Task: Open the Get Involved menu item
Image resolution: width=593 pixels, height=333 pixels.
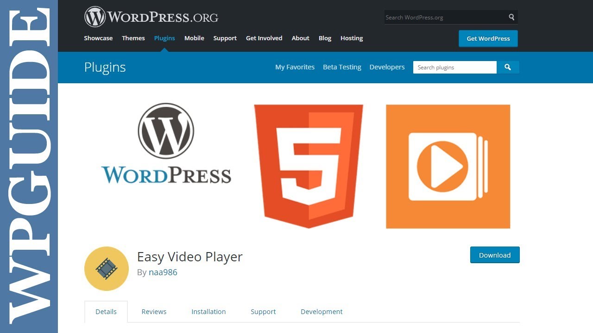Action: point(264,38)
